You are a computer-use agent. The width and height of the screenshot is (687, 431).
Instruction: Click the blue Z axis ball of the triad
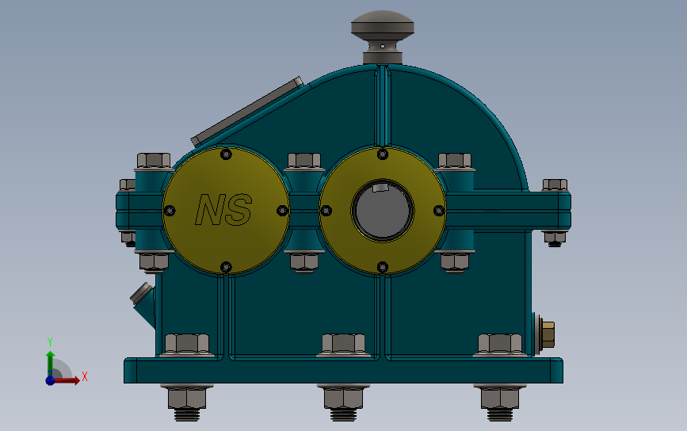[50, 380]
